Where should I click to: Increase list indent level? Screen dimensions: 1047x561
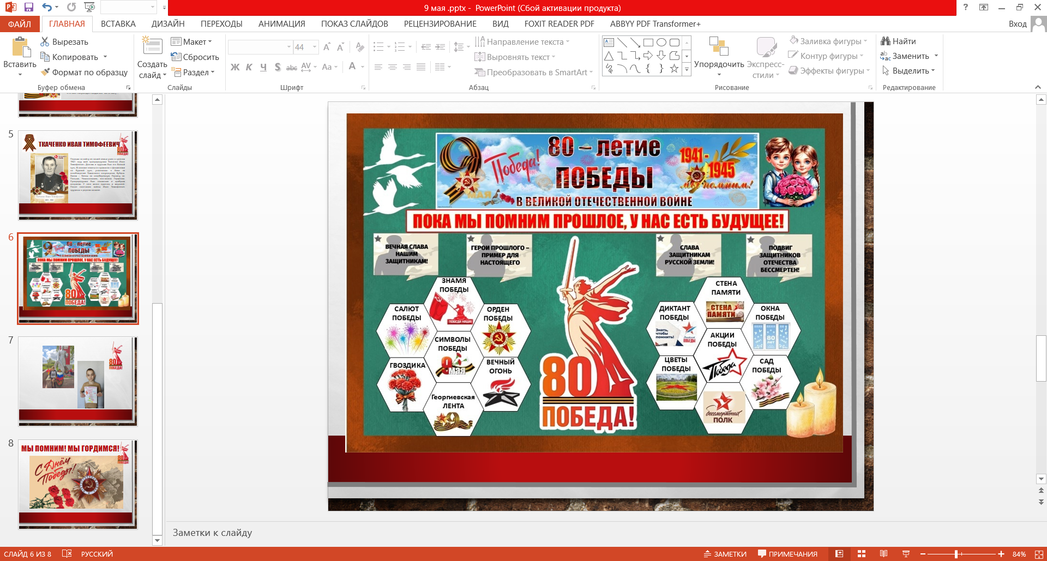(440, 47)
